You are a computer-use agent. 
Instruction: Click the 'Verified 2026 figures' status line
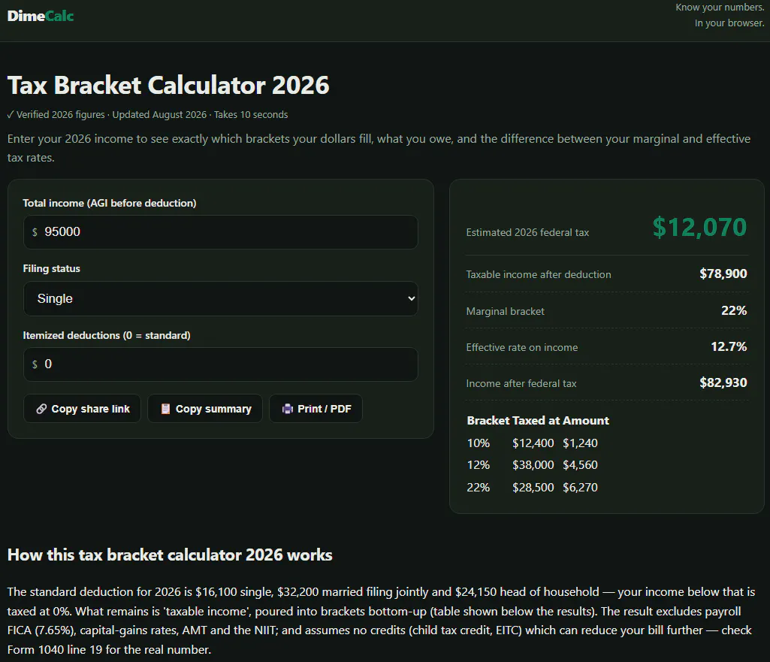pyautogui.click(x=147, y=114)
